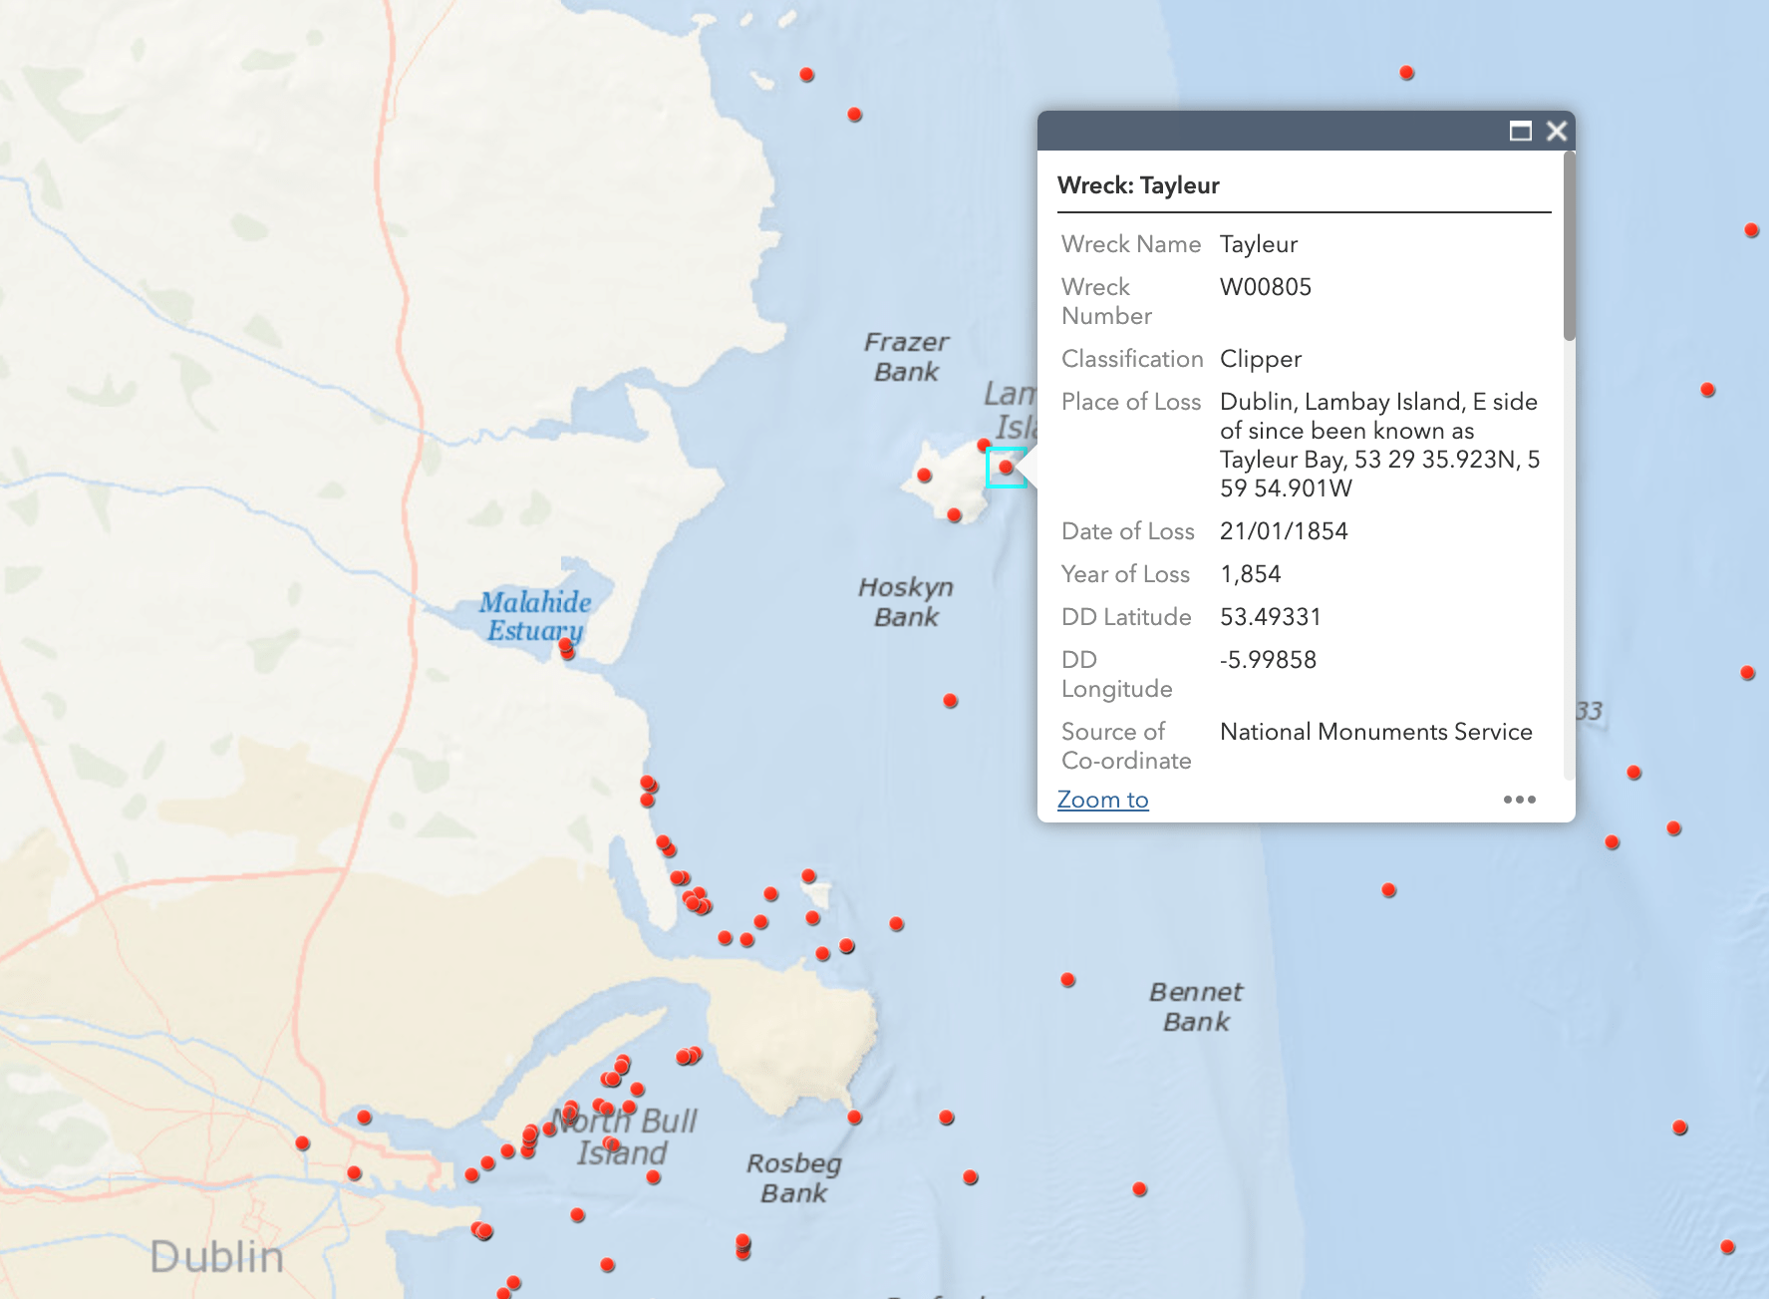Click the Bennet Bank map label
Viewport: 1769px width, 1299px height.
(1196, 1007)
